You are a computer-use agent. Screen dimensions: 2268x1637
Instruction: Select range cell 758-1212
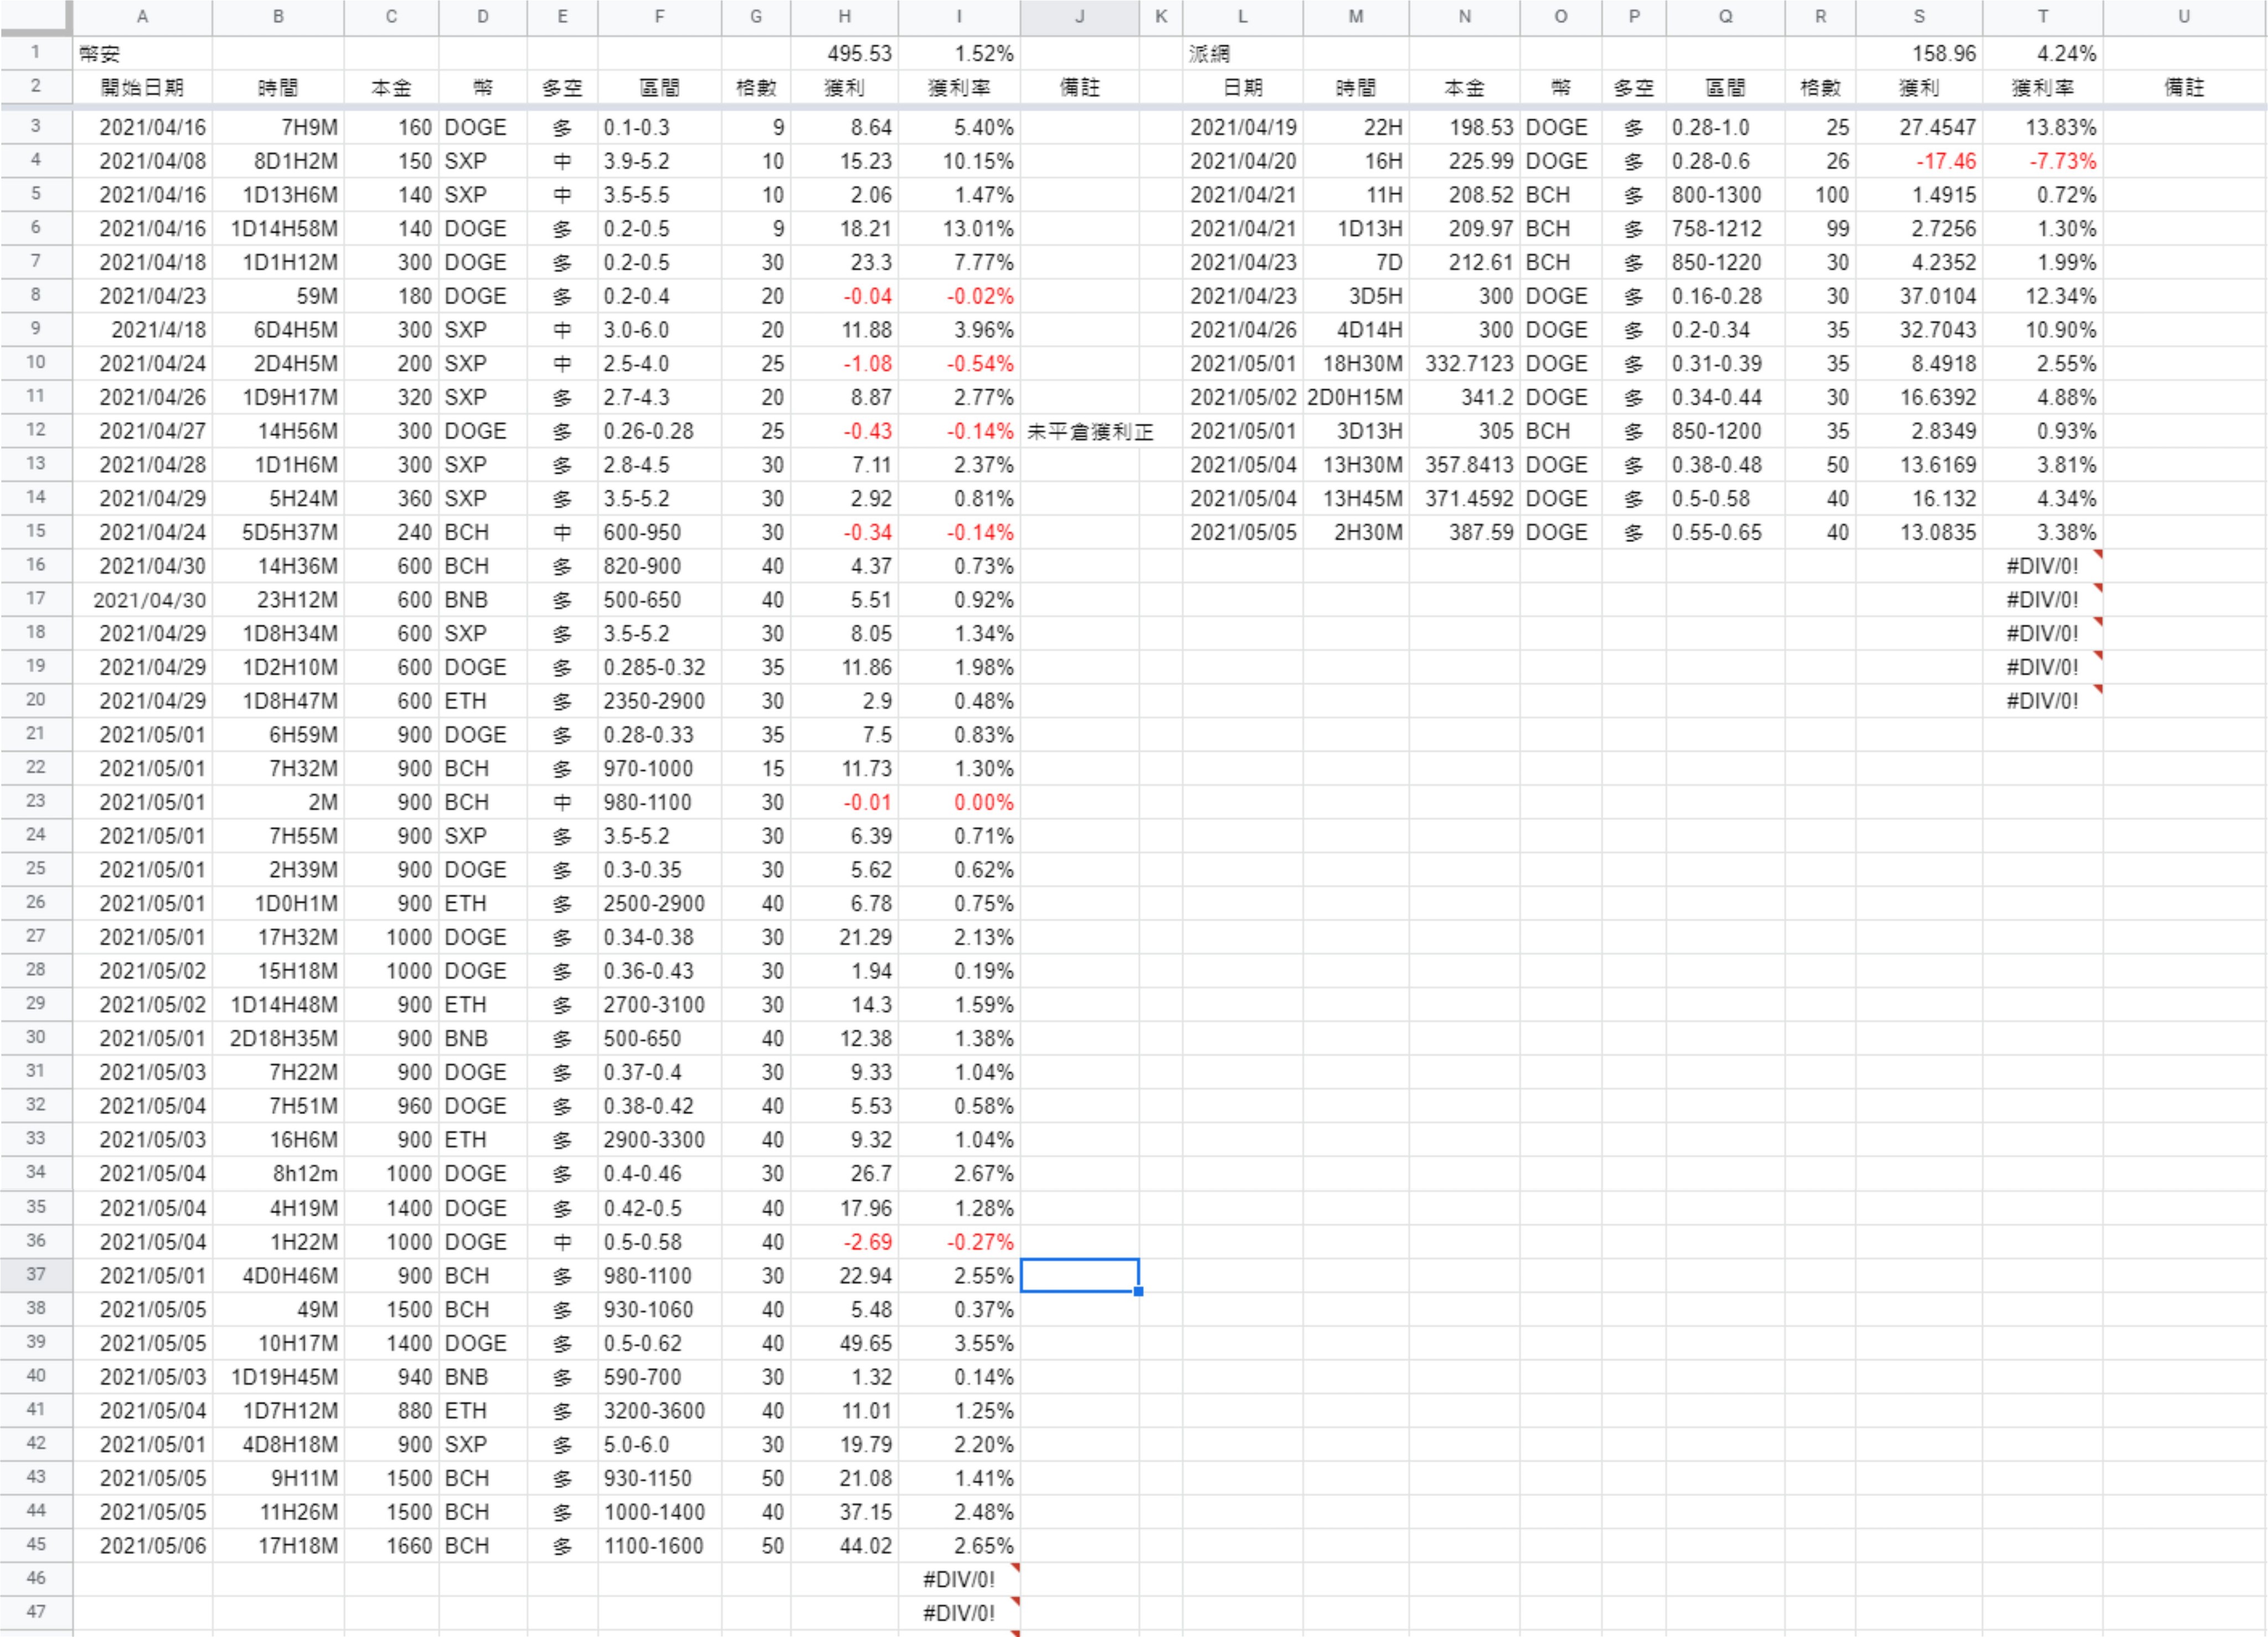click(x=1725, y=229)
